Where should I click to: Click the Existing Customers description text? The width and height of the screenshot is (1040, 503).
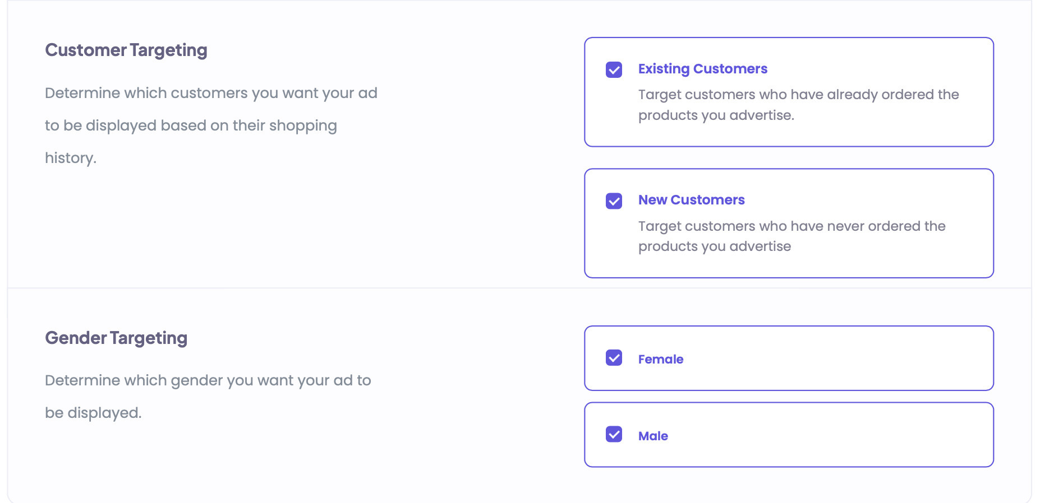798,104
